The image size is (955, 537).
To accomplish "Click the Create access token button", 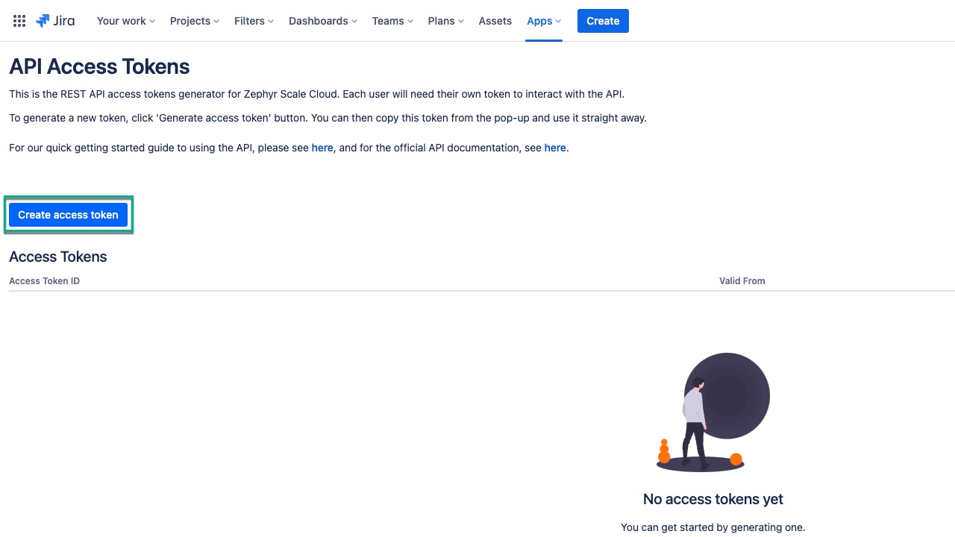I will click(x=68, y=215).
